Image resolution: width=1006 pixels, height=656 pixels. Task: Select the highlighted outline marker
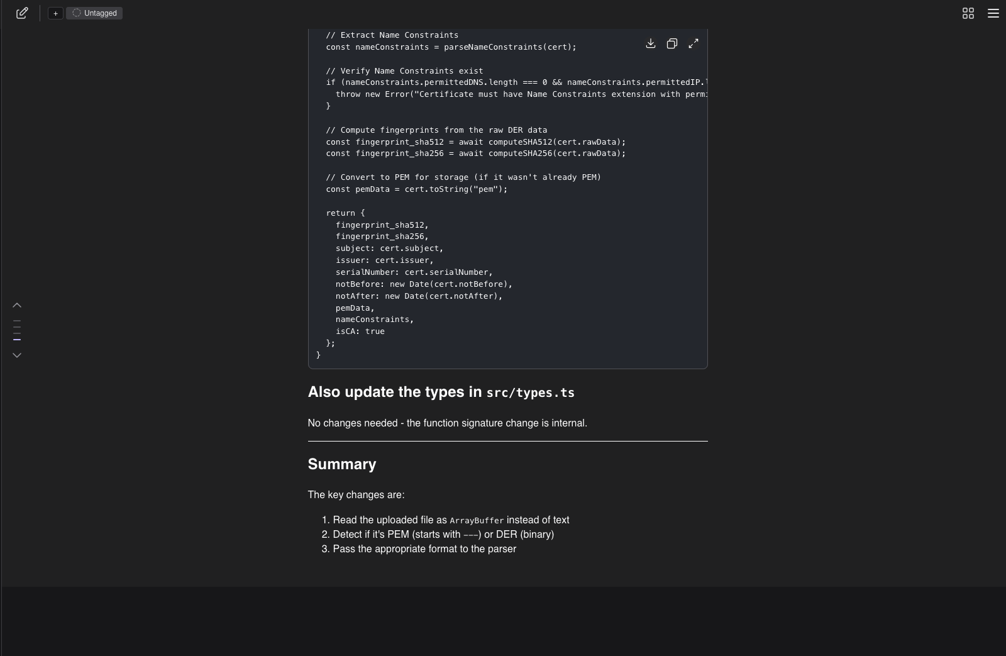[17, 340]
